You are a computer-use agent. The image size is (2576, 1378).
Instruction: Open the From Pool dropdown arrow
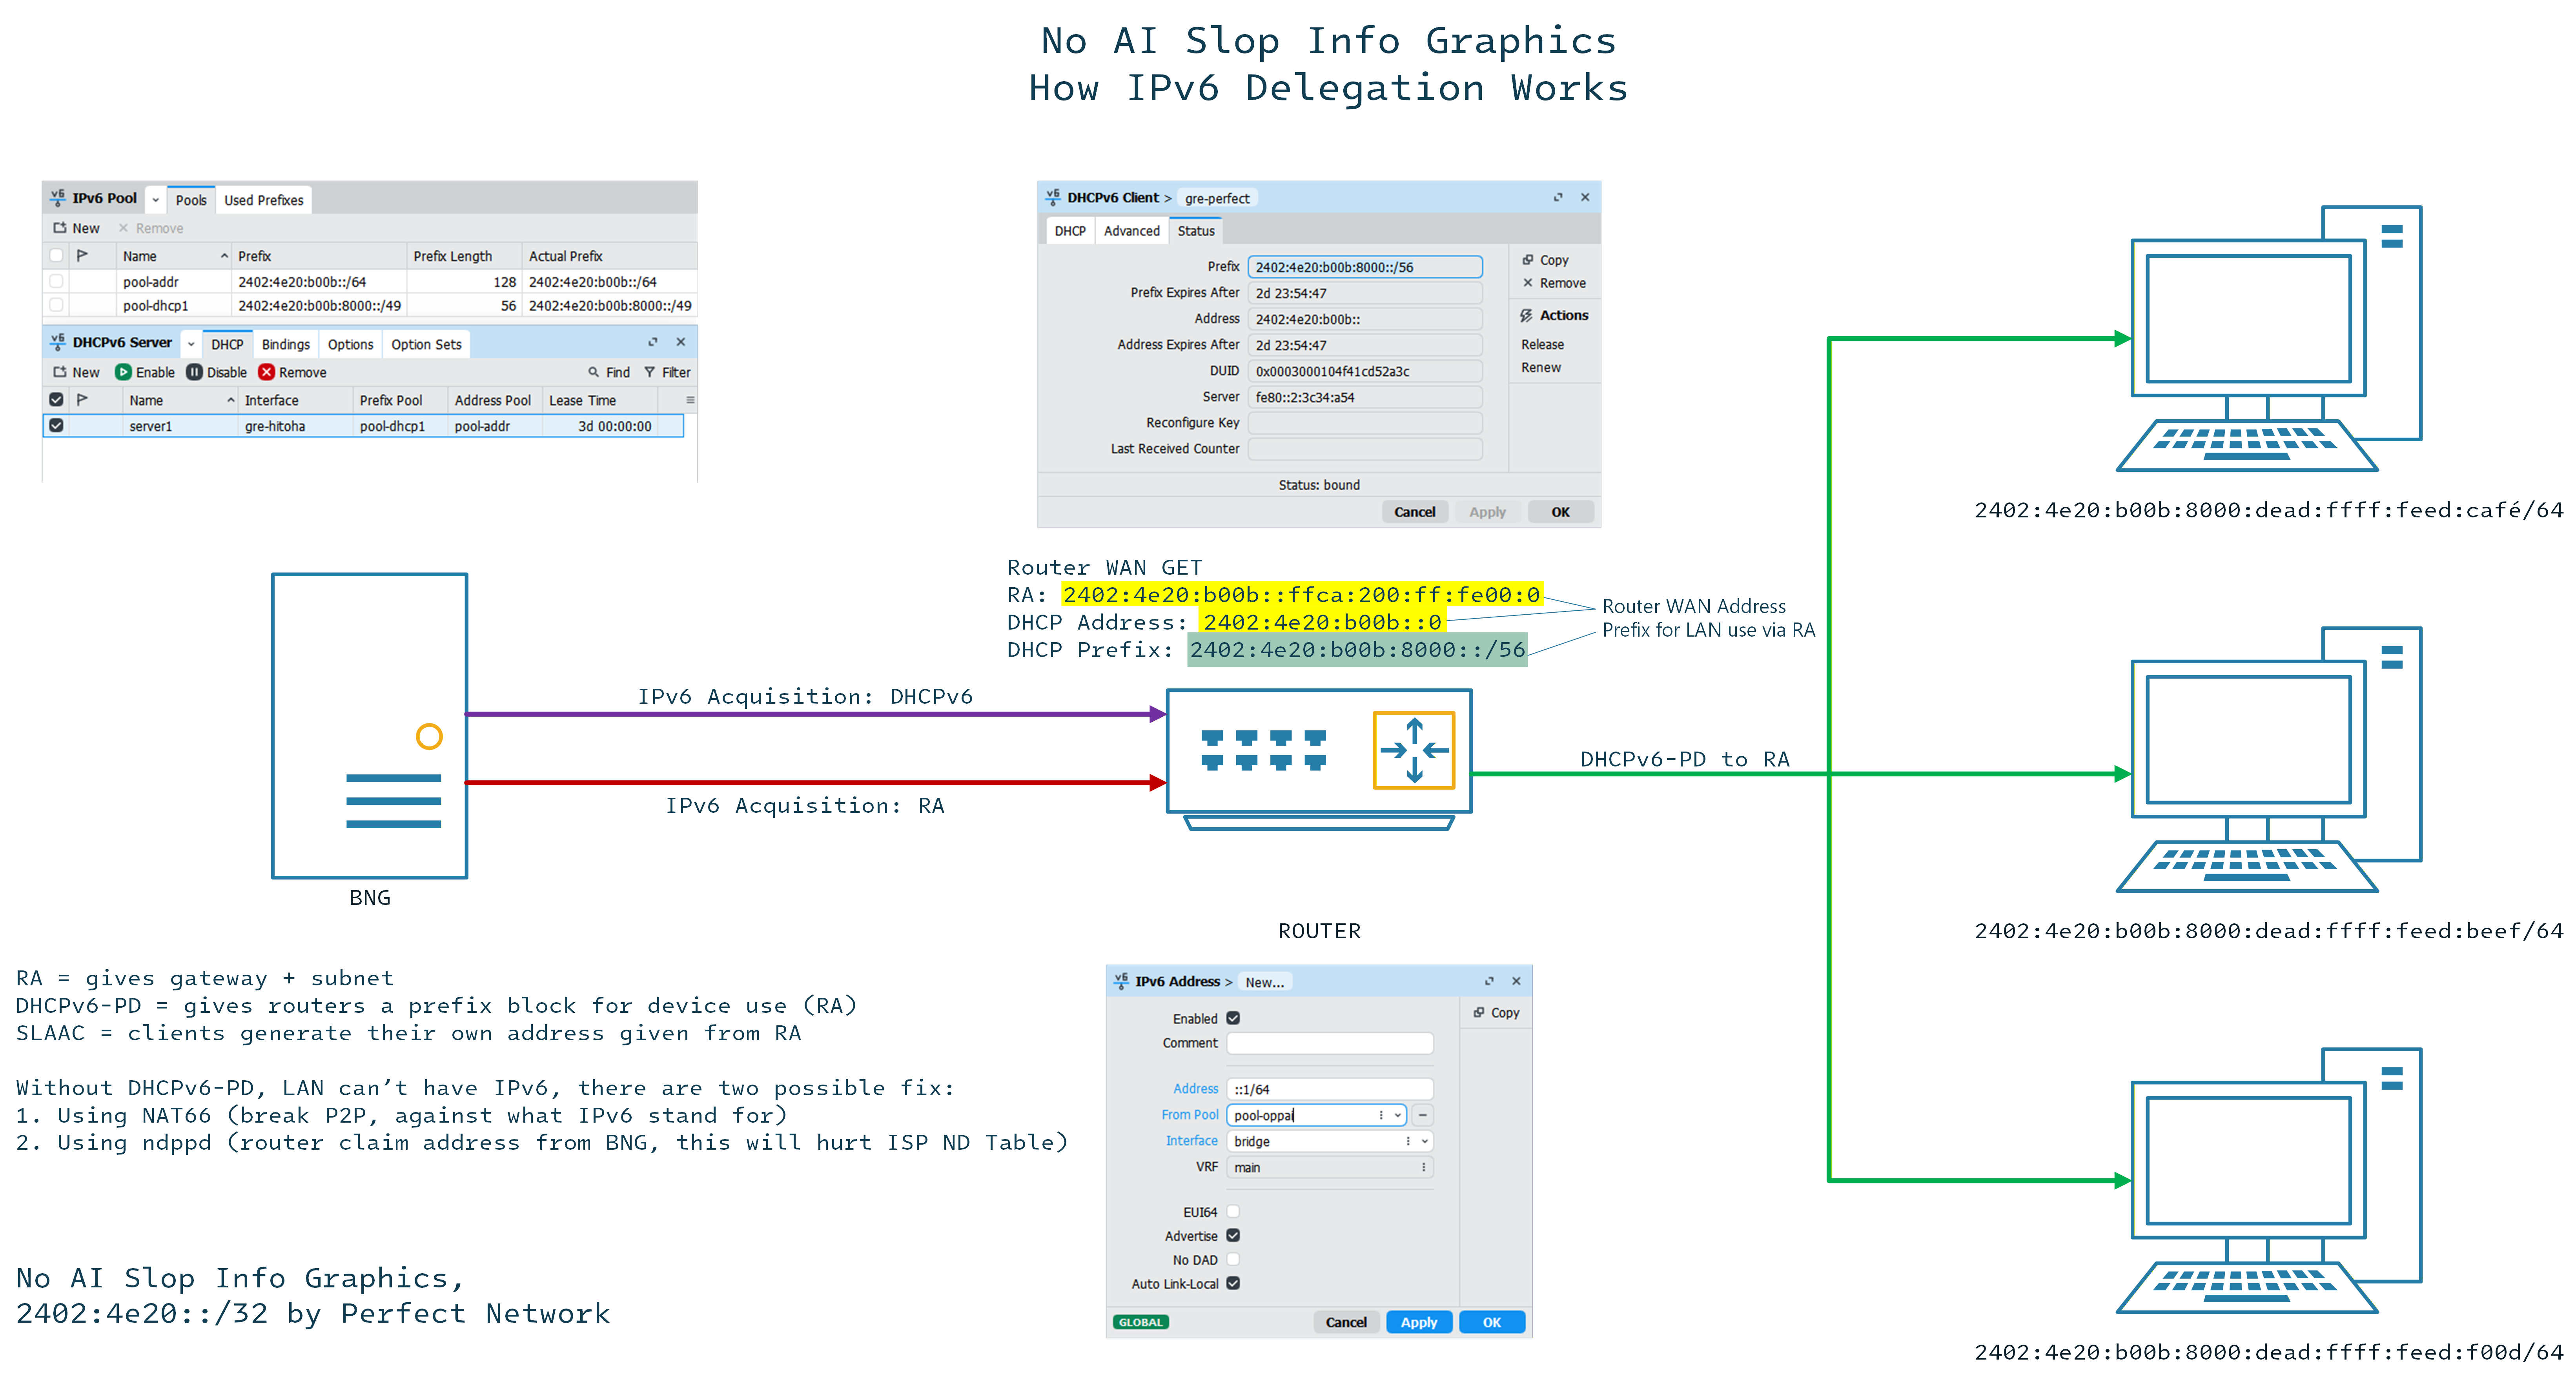(x=1398, y=1115)
